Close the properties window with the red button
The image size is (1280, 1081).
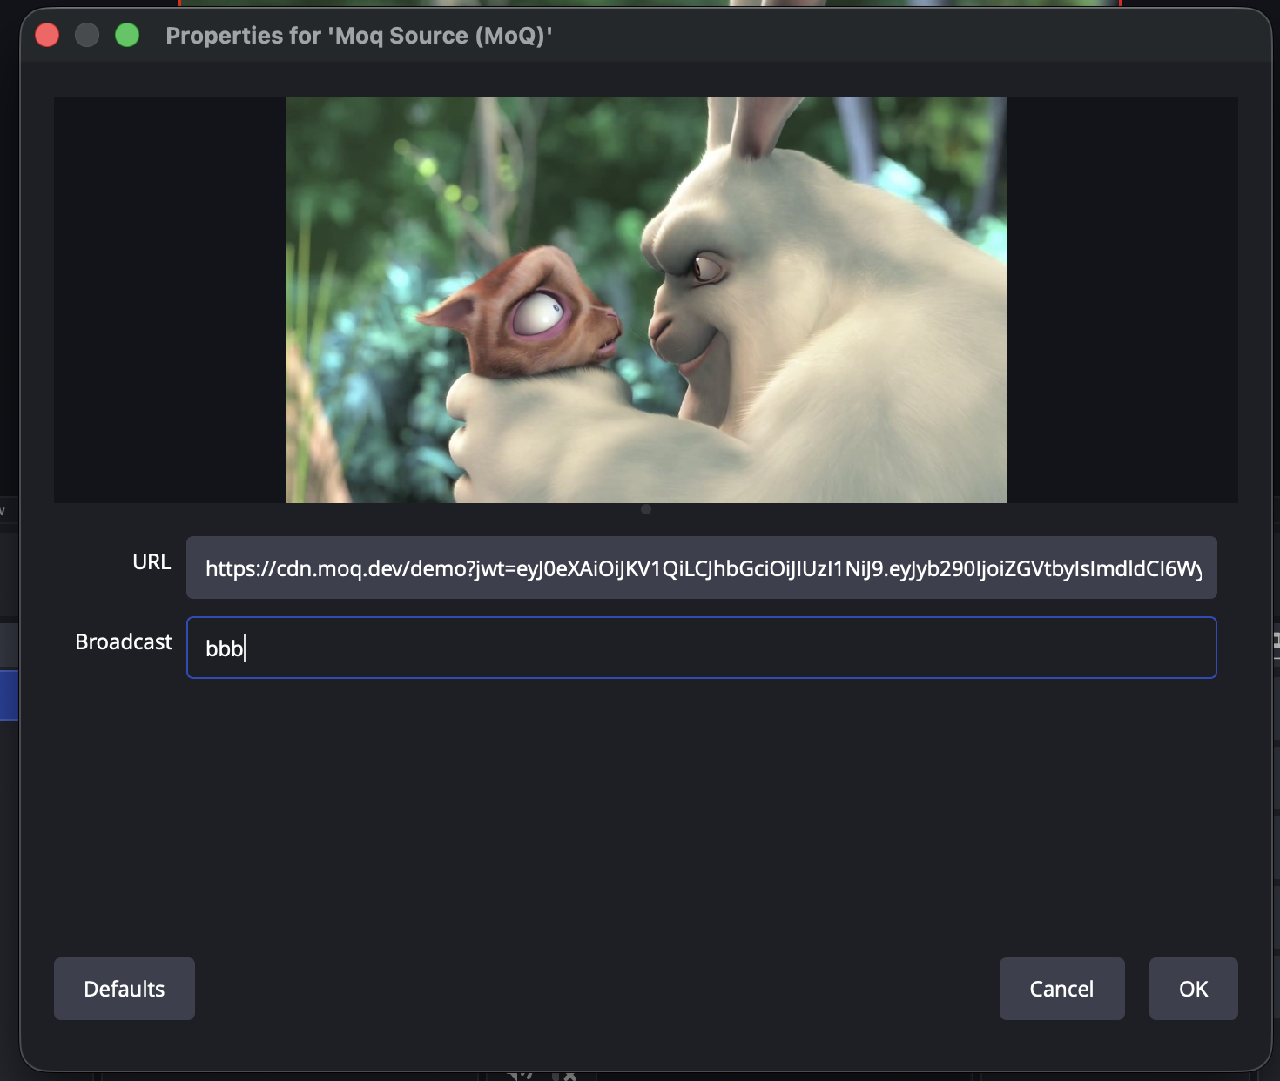coord(48,35)
